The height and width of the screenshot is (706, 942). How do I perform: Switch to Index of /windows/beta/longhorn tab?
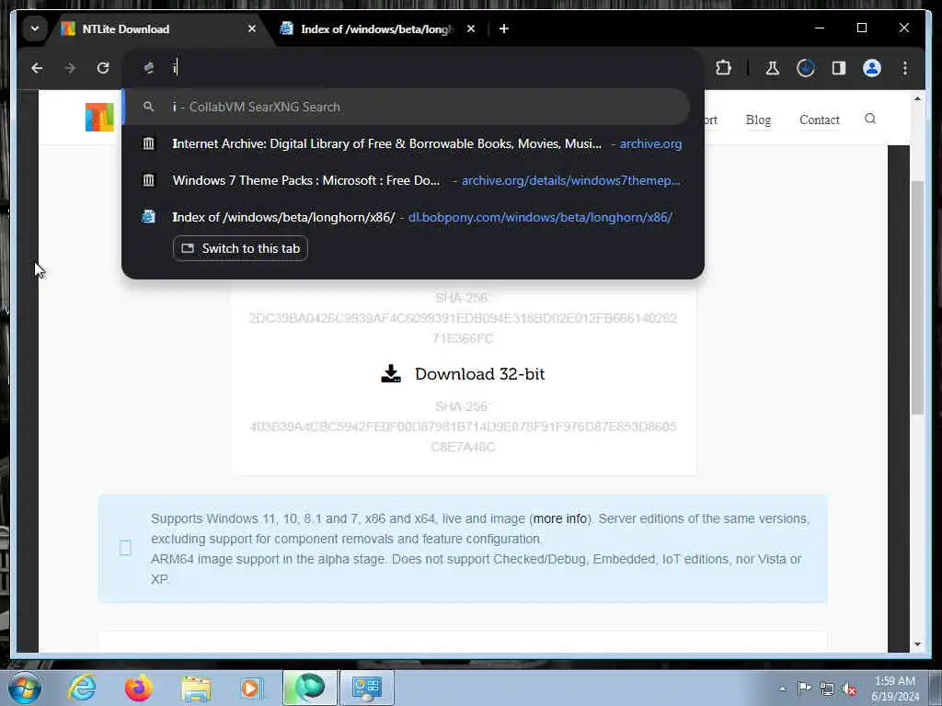click(x=377, y=28)
